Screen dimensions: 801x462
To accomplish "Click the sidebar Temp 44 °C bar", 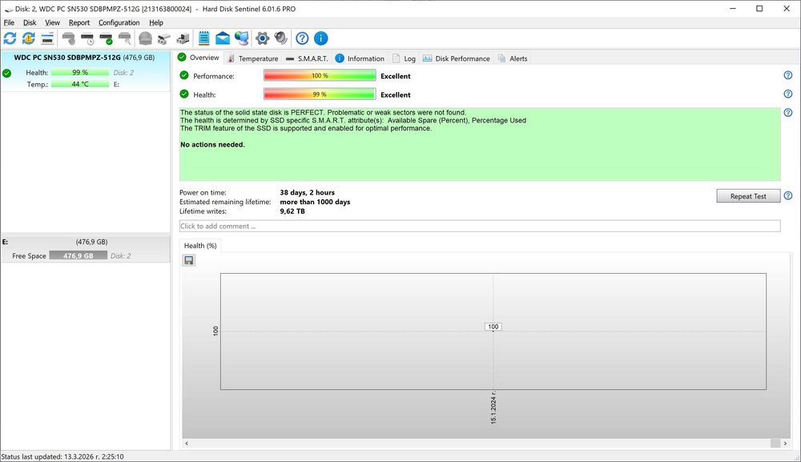I will (79, 84).
